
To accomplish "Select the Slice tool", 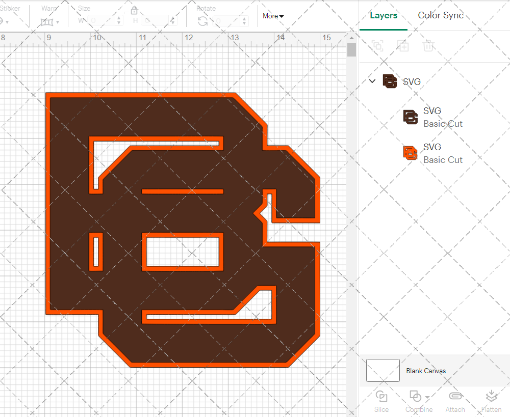I will click(x=381, y=402).
